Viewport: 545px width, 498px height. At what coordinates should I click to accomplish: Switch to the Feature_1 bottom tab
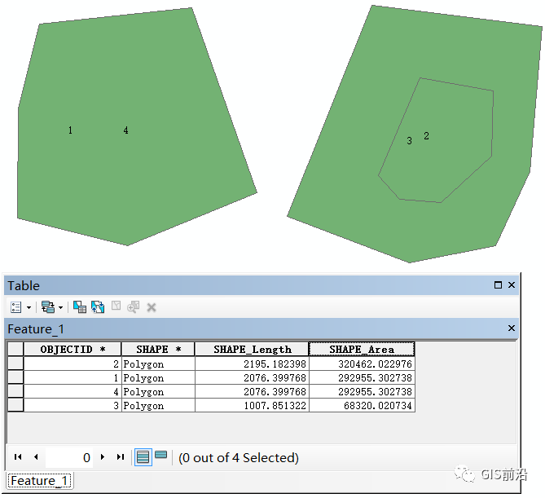(39, 481)
